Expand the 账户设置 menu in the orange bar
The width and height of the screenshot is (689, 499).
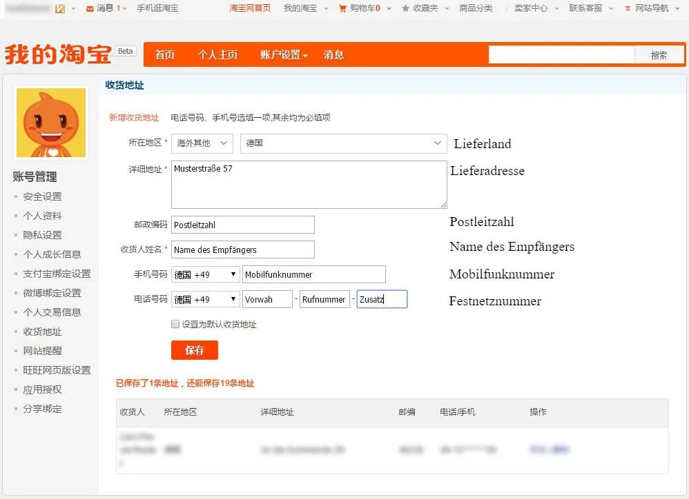[284, 55]
